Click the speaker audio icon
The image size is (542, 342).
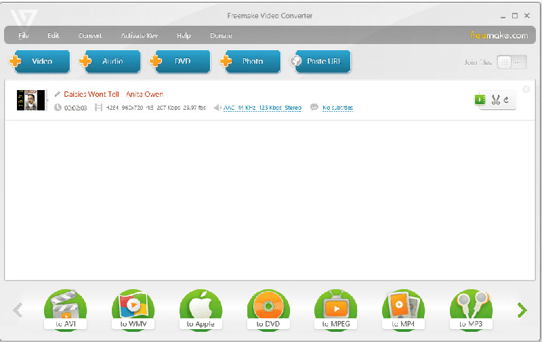click(217, 108)
